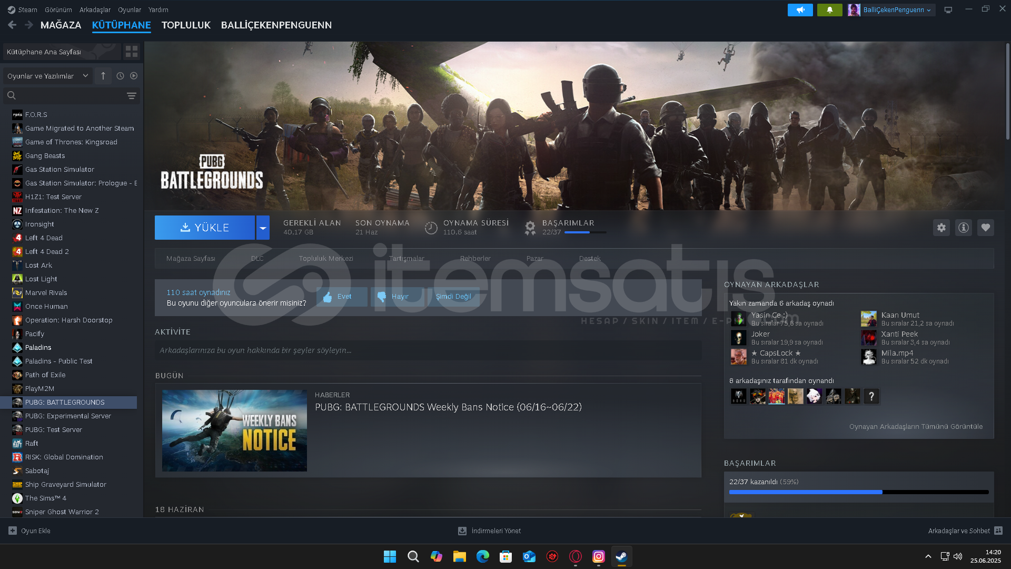Image resolution: width=1011 pixels, height=569 pixels.
Task: Open the Arkadaşlar menu
Action: 95,9
